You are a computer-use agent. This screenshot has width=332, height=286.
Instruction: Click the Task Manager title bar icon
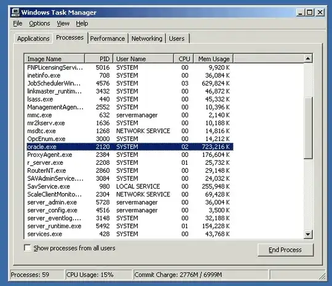pyautogui.click(x=15, y=12)
